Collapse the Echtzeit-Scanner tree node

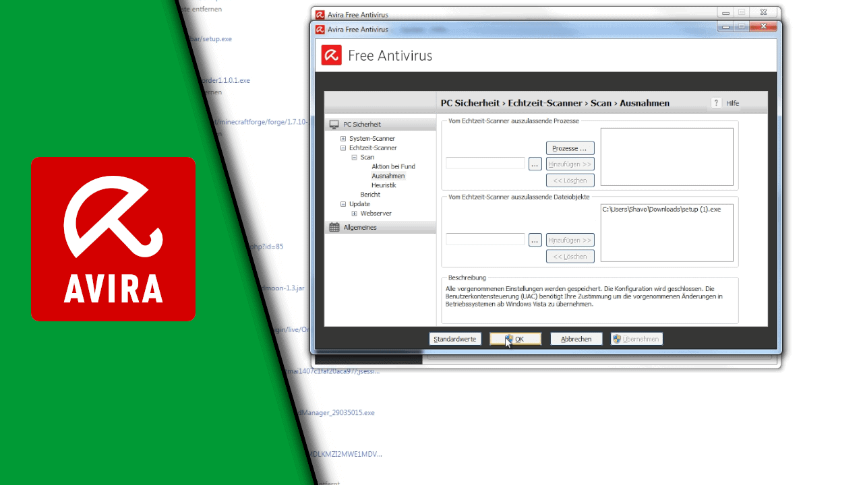[343, 148]
